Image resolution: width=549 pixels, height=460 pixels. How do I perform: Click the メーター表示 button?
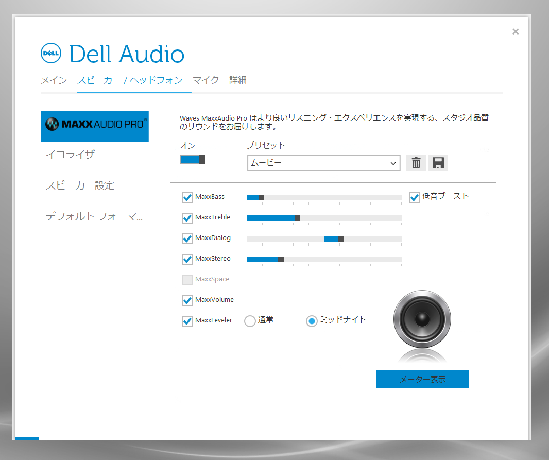[423, 379]
